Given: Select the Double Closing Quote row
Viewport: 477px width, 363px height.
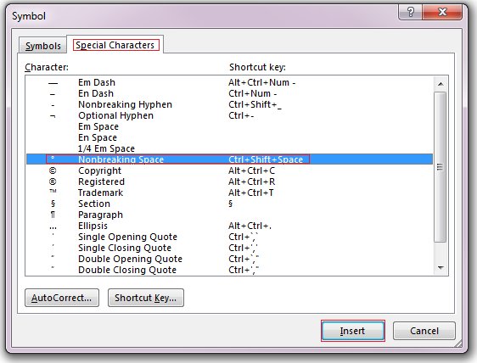Looking at the screenshot, I should [x=229, y=270].
